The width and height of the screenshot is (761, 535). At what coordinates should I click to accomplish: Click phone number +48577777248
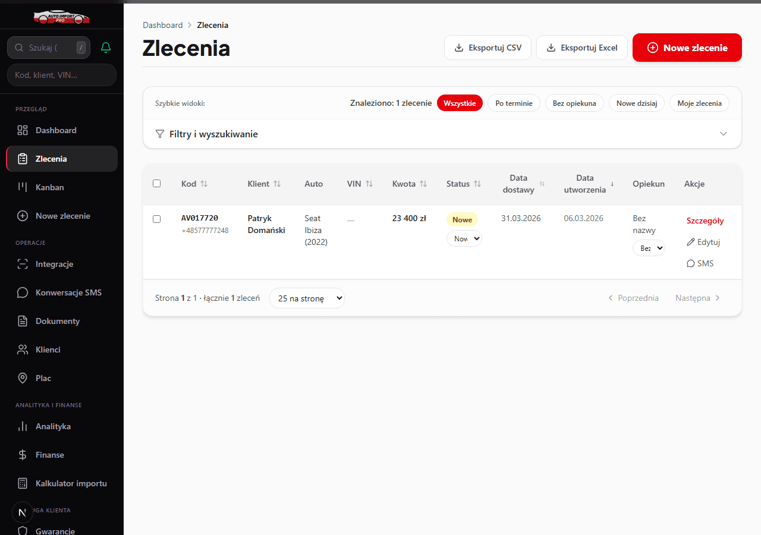point(205,231)
